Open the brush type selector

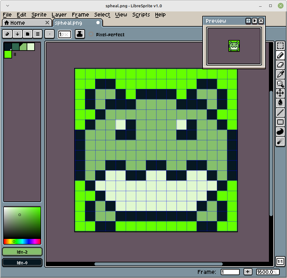49,34
